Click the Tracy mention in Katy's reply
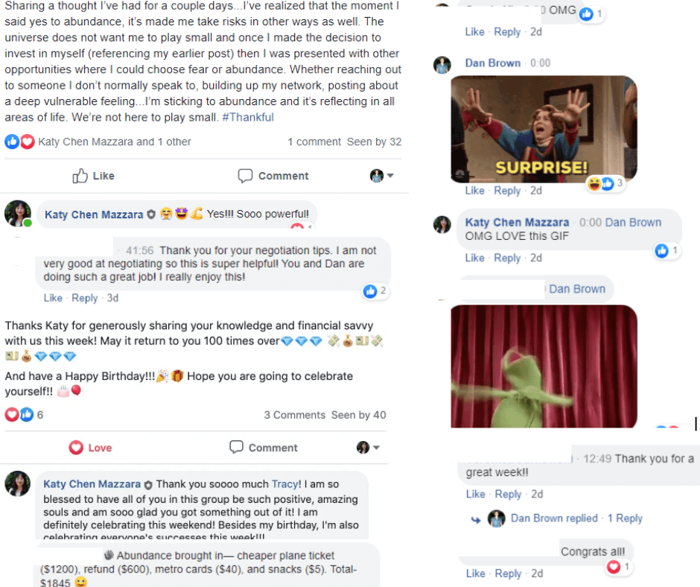The width and height of the screenshot is (700, 587). pos(286,483)
